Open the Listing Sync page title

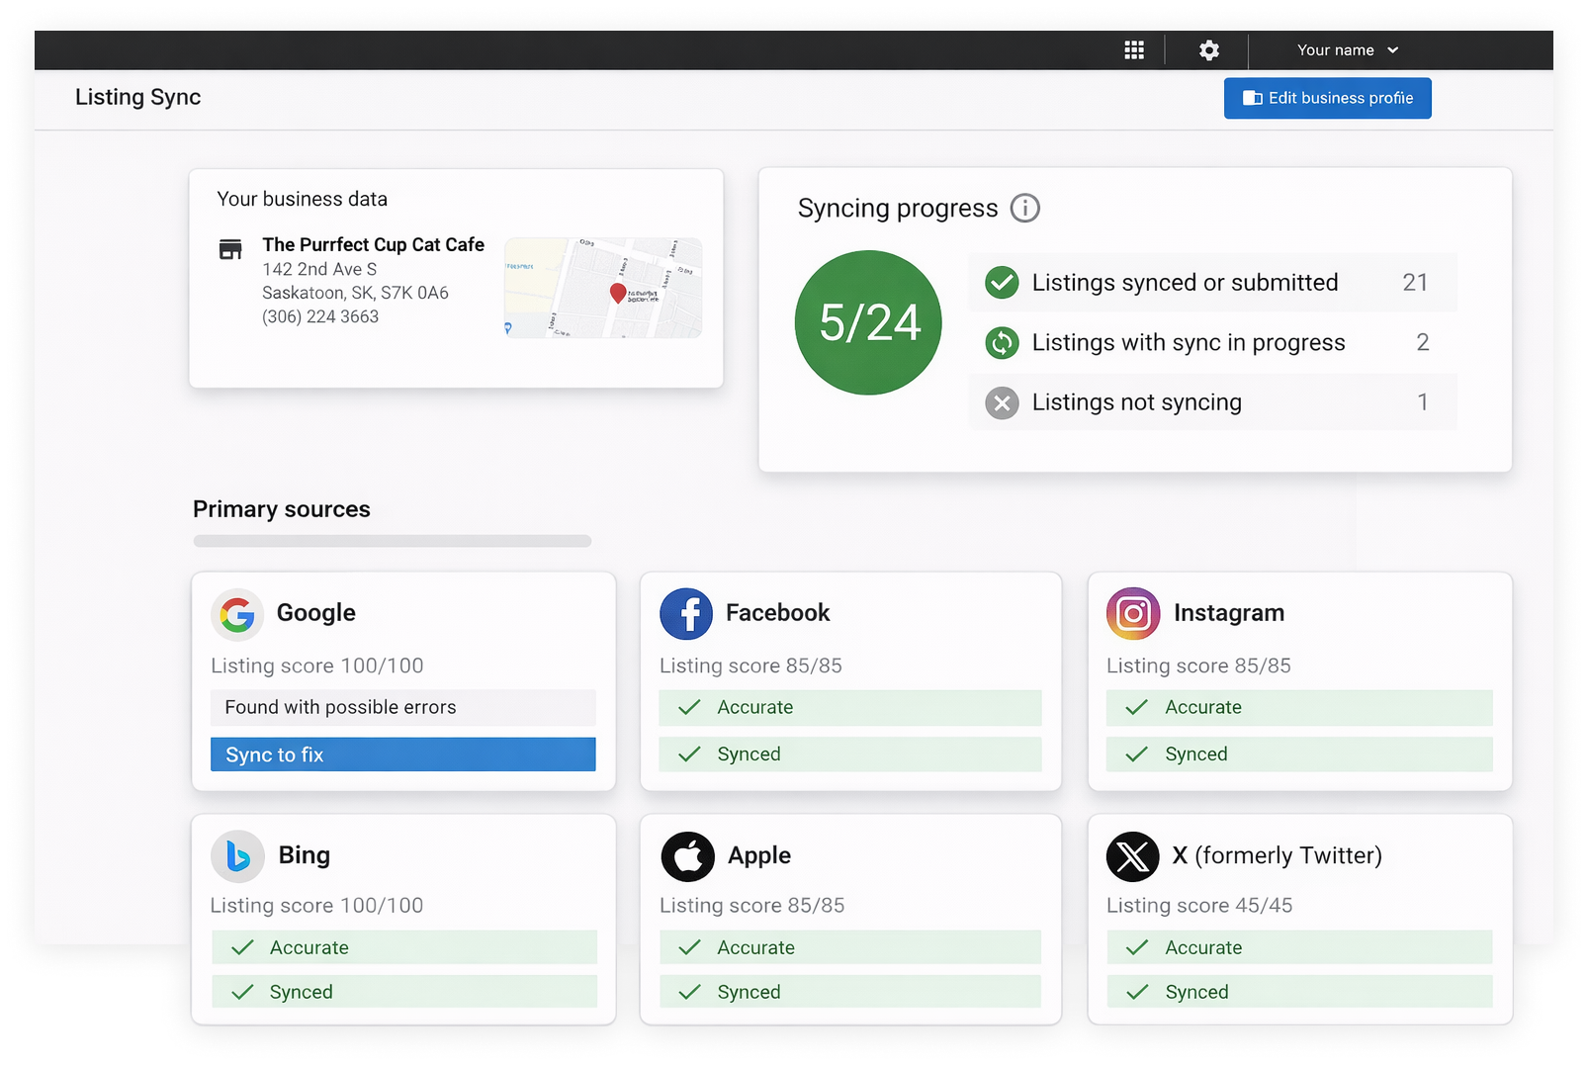point(137,97)
